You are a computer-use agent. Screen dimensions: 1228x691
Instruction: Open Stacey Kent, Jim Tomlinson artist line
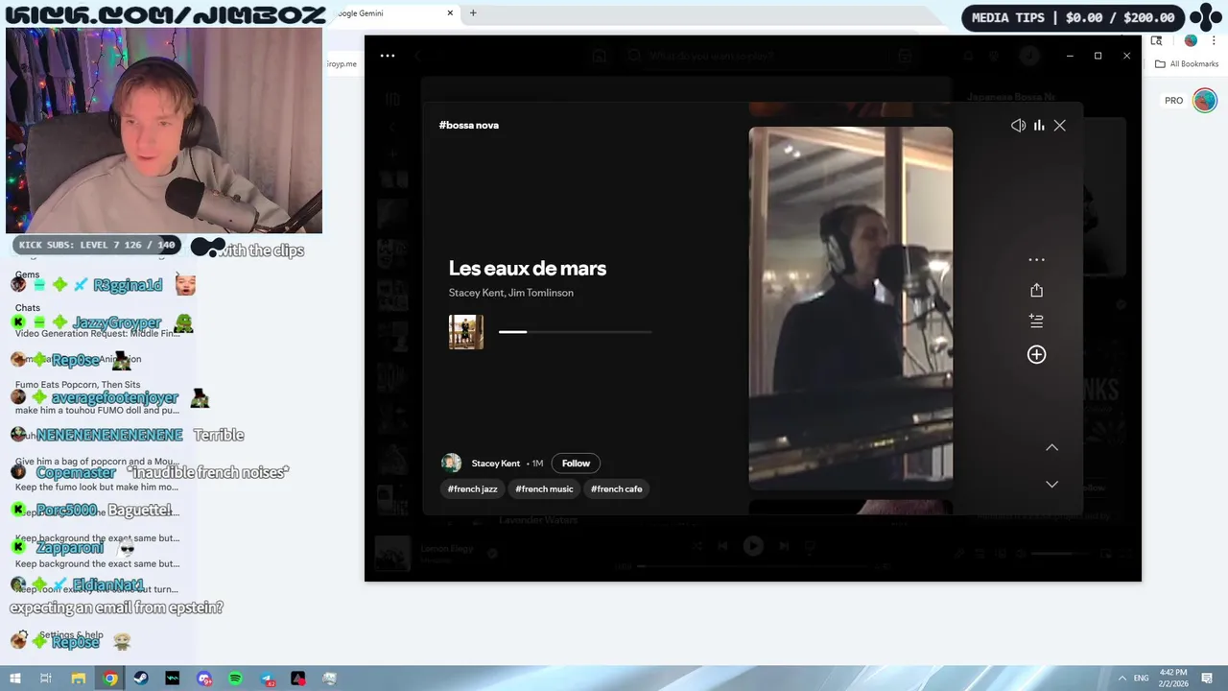click(x=511, y=293)
